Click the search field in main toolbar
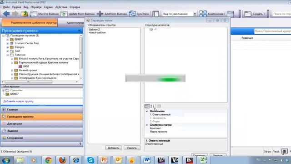The height and width of the screenshot is (164, 291). click(281, 14)
